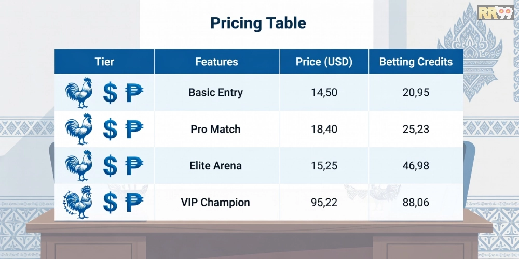Click the Tier column header
Screen dimensions: 519x259
tap(104, 62)
